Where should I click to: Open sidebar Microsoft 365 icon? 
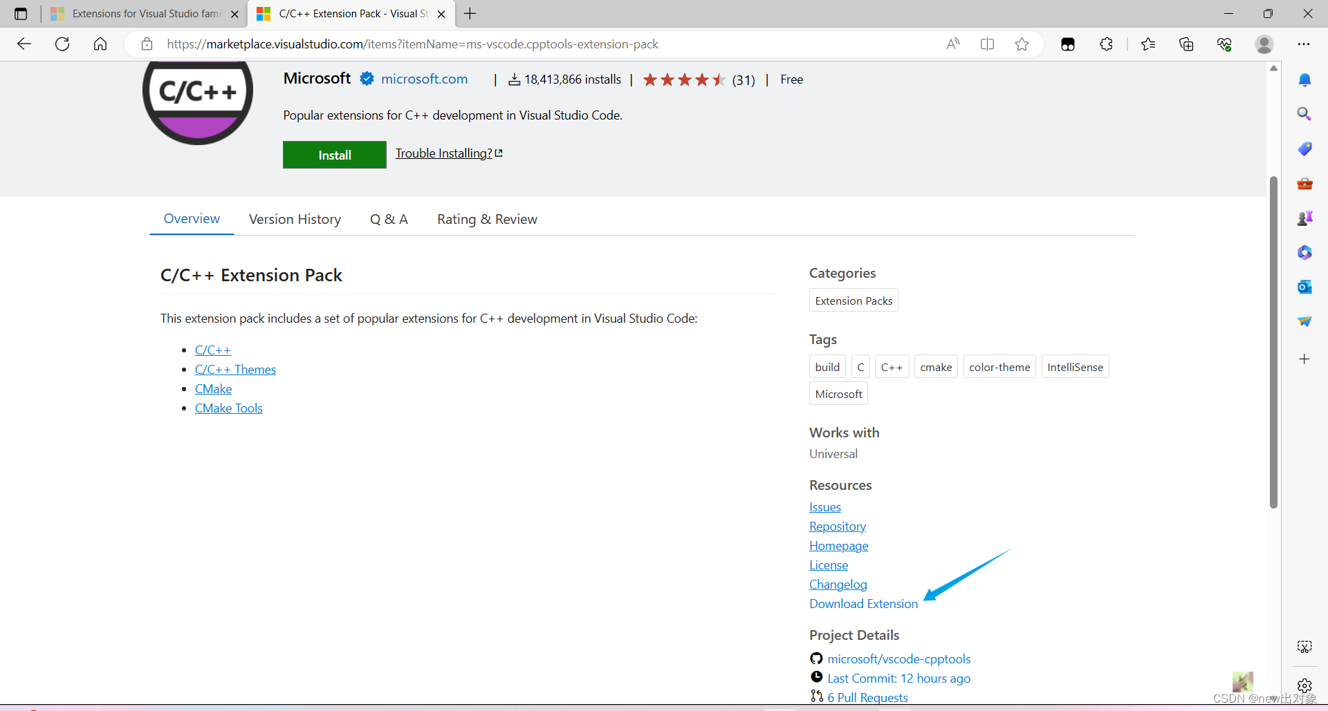click(x=1304, y=253)
